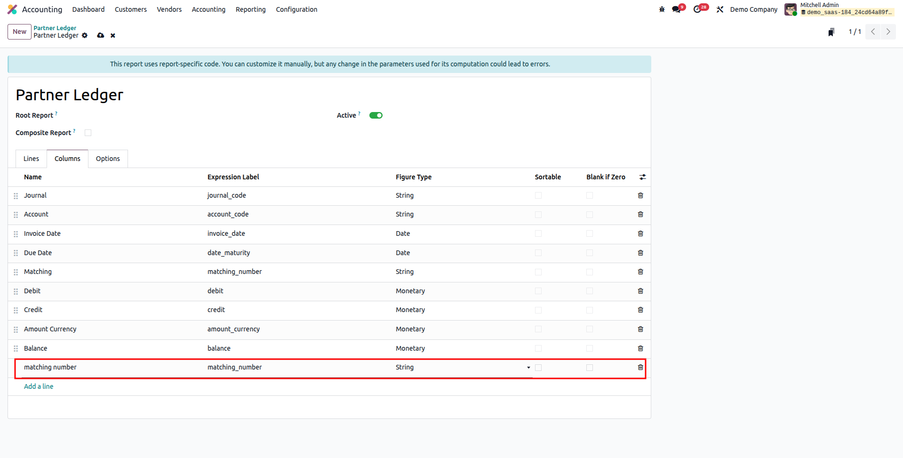Discard changes with the X icon
This screenshot has height=458, width=903.
[x=113, y=35]
